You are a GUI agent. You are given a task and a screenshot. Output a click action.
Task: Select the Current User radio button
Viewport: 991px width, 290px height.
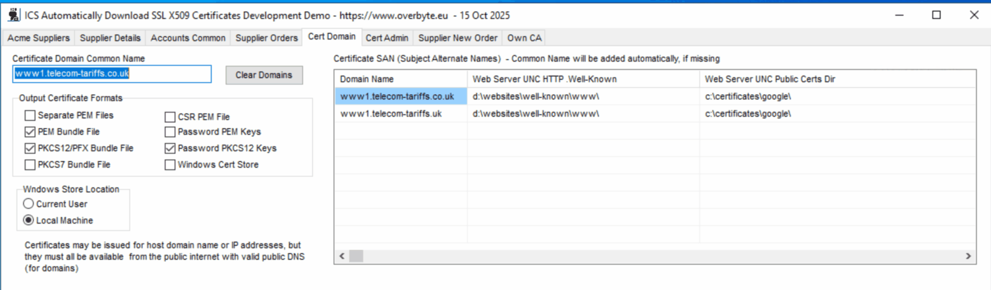click(28, 205)
